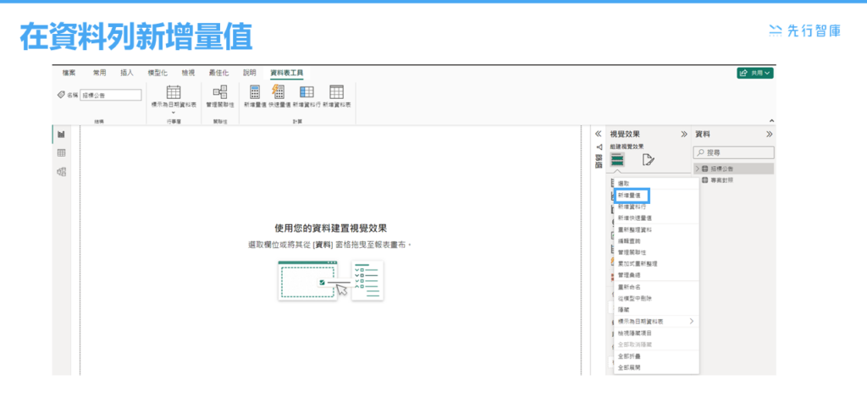867x397 pixels.
Task: Choose 管理關聯性 in the context menu
Action: [656, 252]
